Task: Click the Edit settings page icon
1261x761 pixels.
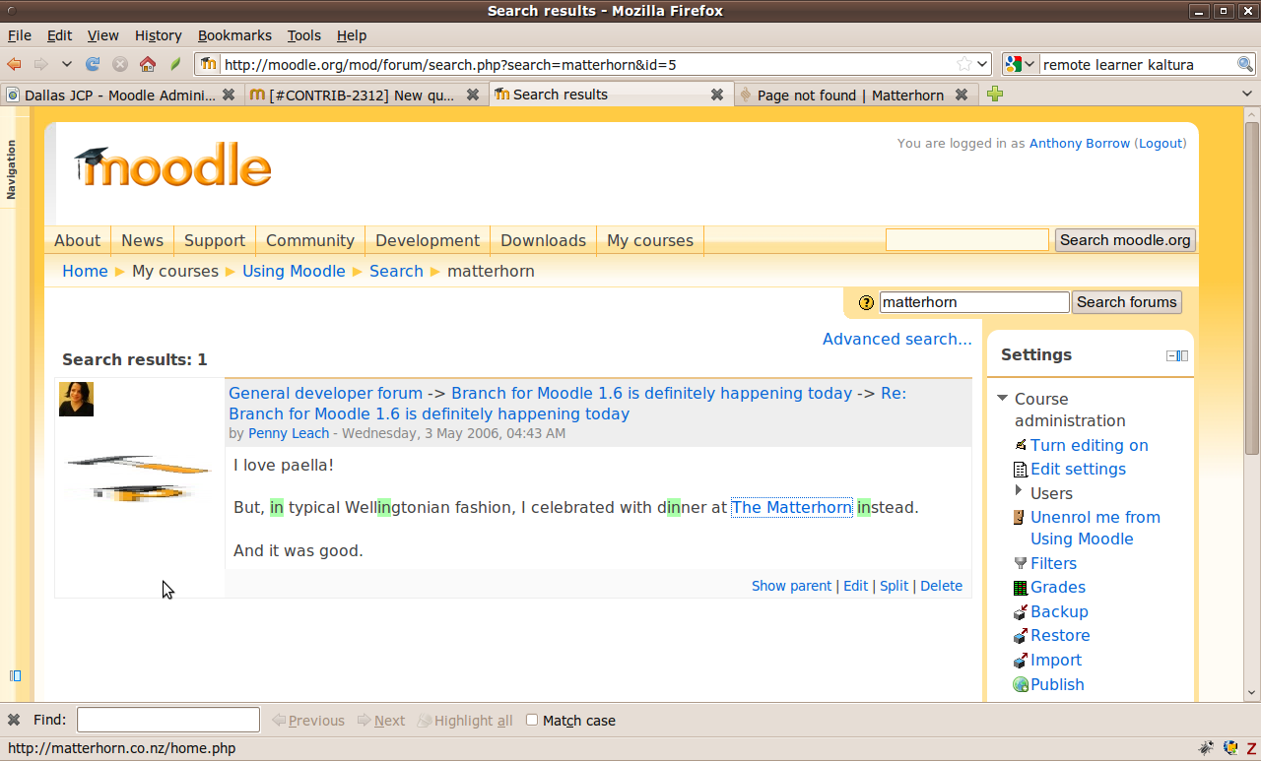Action: [x=1021, y=470]
